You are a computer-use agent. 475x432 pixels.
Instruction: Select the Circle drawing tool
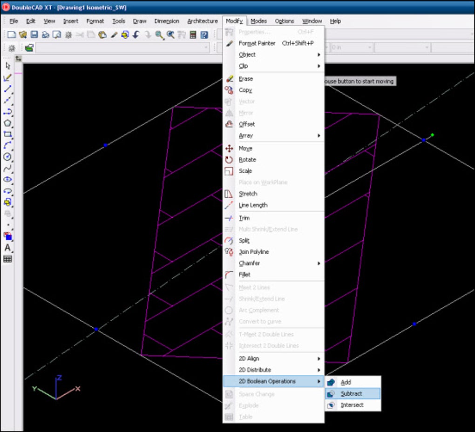click(x=7, y=157)
